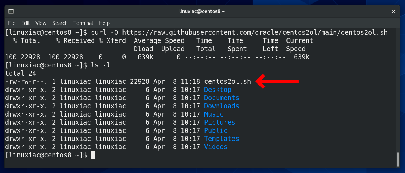Click the Documents directory entry
The image size is (405, 173).
click(221, 98)
